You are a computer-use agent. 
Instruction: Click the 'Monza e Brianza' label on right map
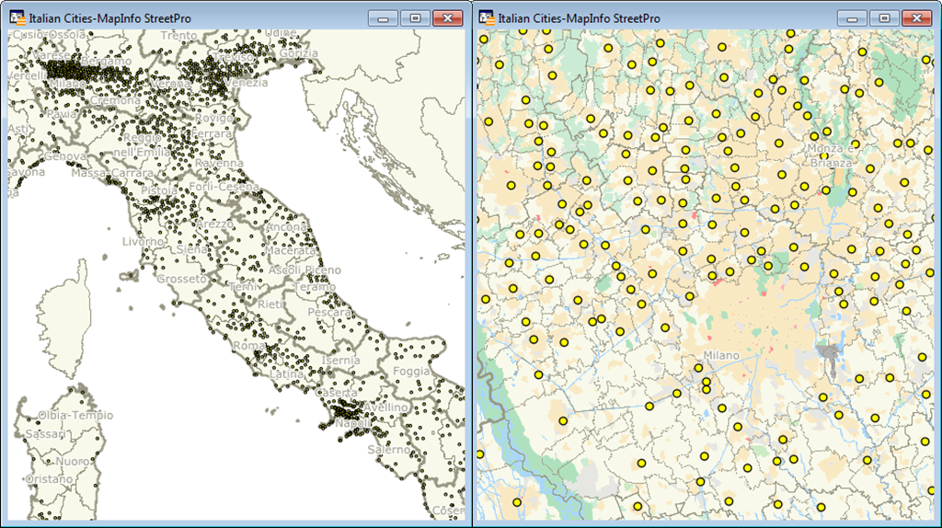click(831, 155)
